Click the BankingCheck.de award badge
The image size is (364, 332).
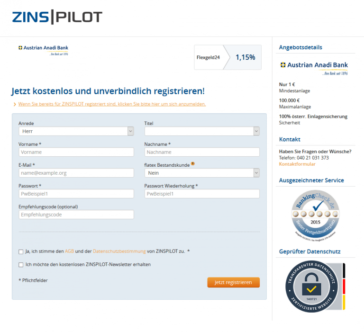tap(312, 215)
